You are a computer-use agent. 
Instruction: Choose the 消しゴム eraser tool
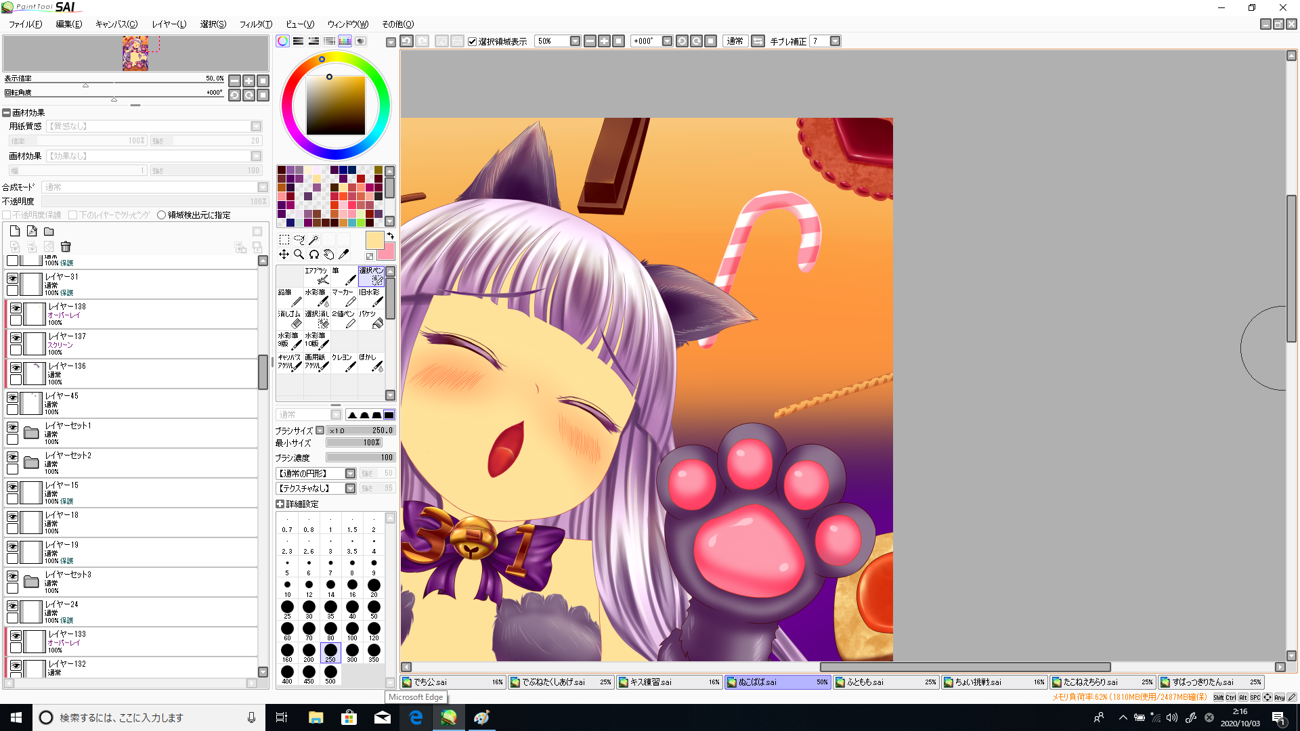pos(290,319)
